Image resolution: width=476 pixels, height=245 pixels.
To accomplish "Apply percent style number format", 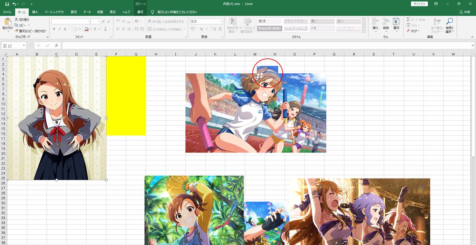I will [201, 29].
